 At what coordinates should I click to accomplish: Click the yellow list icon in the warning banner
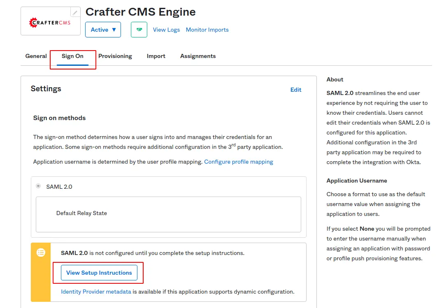pos(41,252)
